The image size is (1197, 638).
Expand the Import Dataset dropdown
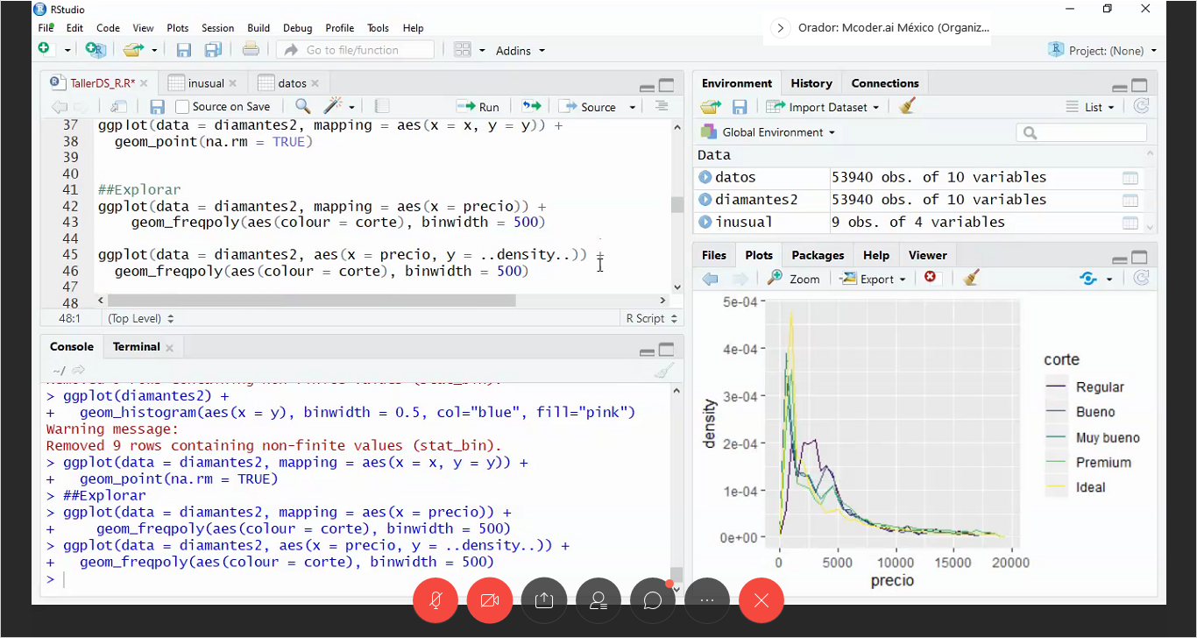(822, 107)
